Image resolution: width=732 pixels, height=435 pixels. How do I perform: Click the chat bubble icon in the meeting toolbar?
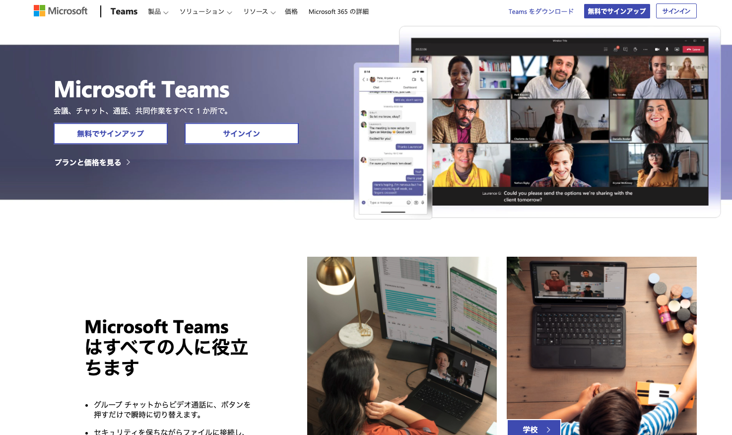(625, 49)
